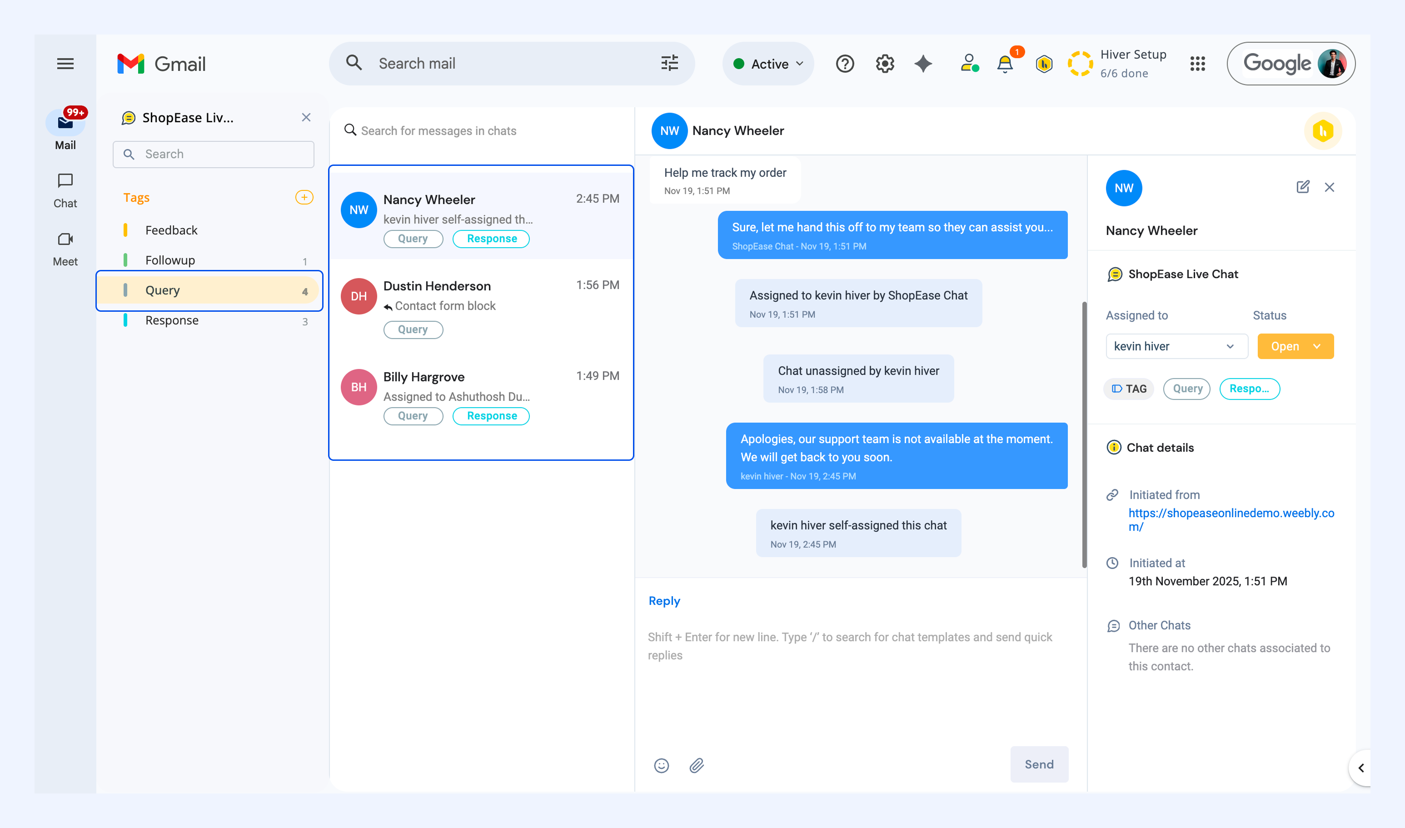This screenshot has height=828, width=1405.
Task: Click the Other Chats icon
Action: pos(1114,625)
